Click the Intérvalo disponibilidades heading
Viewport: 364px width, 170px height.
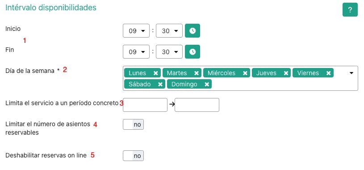[51, 8]
